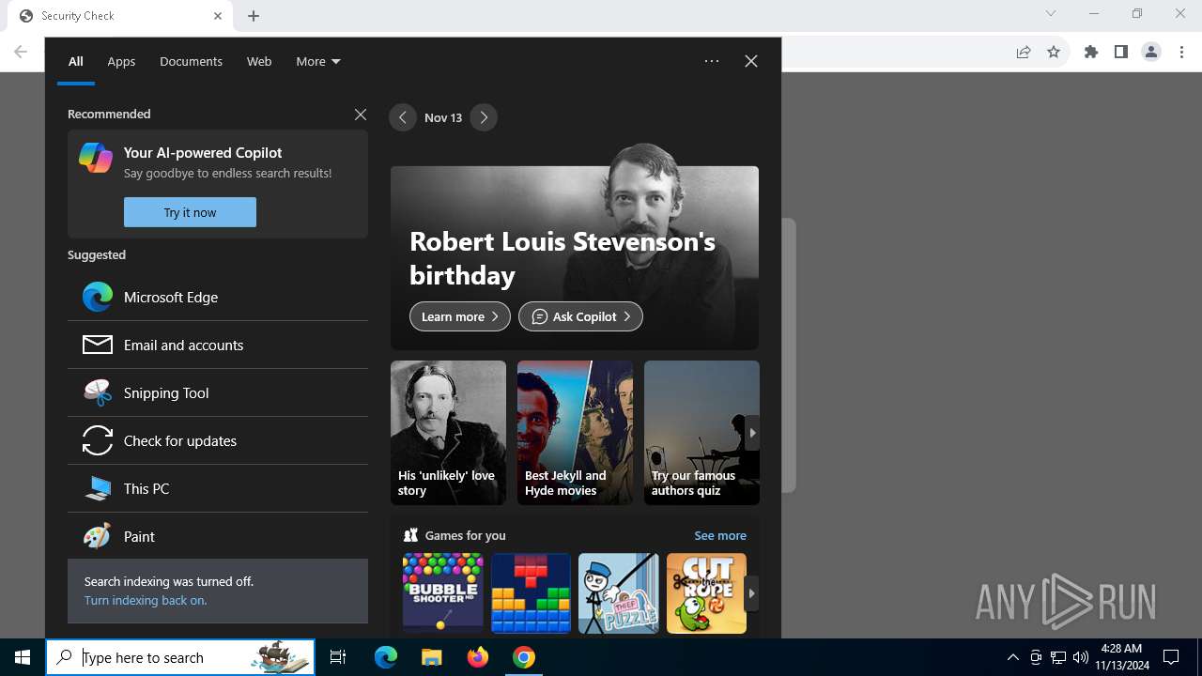Click Try it now Copilot button
1202x676 pixels.
click(x=190, y=212)
